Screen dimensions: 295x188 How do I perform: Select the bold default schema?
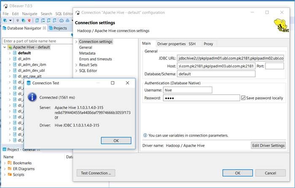24,53
